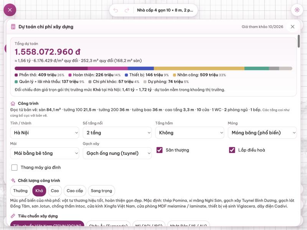This screenshot has height=230, width=307.
Task: Open the Tầng hầm dropdown
Action: point(190,133)
